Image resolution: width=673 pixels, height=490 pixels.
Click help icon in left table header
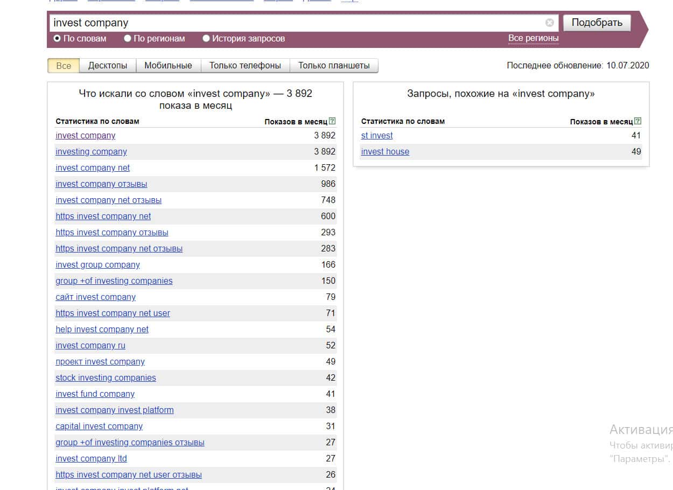pos(332,121)
